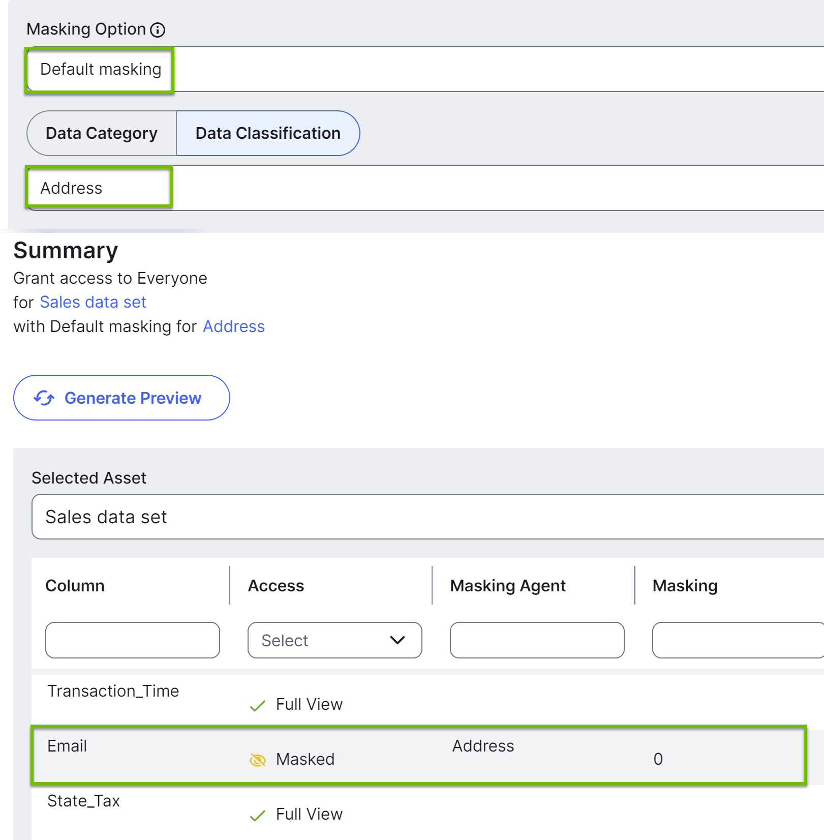Click the Generate Preview button
824x840 pixels.
[x=121, y=398]
